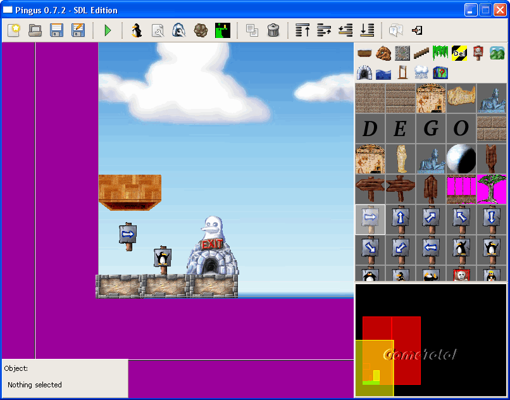Toggle the minimap with the green-and-black icon
Image resolution: width=510 pixels, height=400 pixels.
click(x=223, y=30)
